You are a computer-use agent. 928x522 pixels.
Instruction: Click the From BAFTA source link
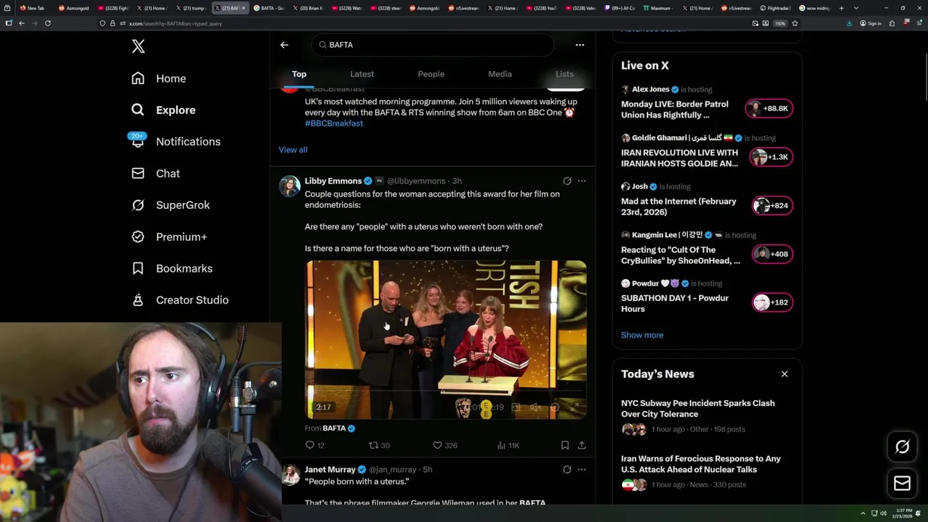click(330, 428)
